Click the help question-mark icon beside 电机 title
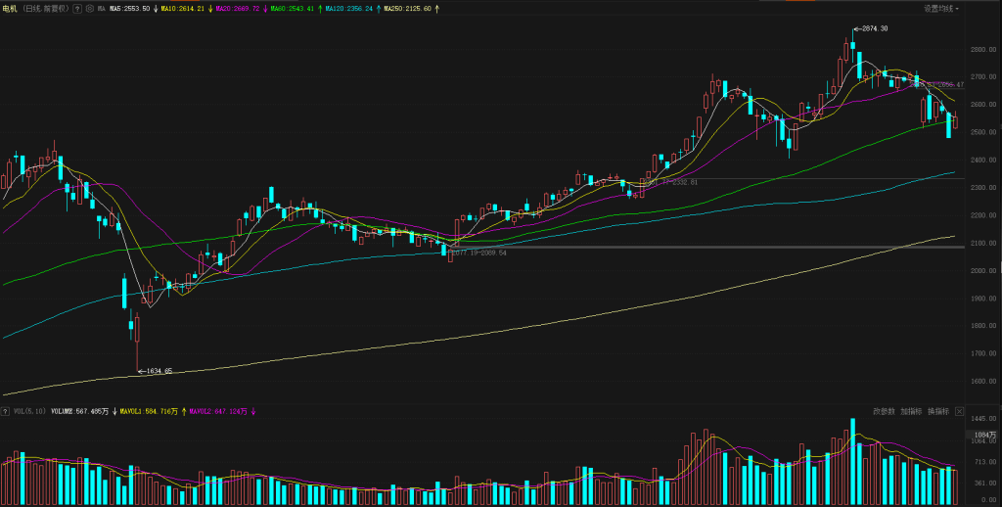Screen dimensions: 1002x507 coord(76,9)
